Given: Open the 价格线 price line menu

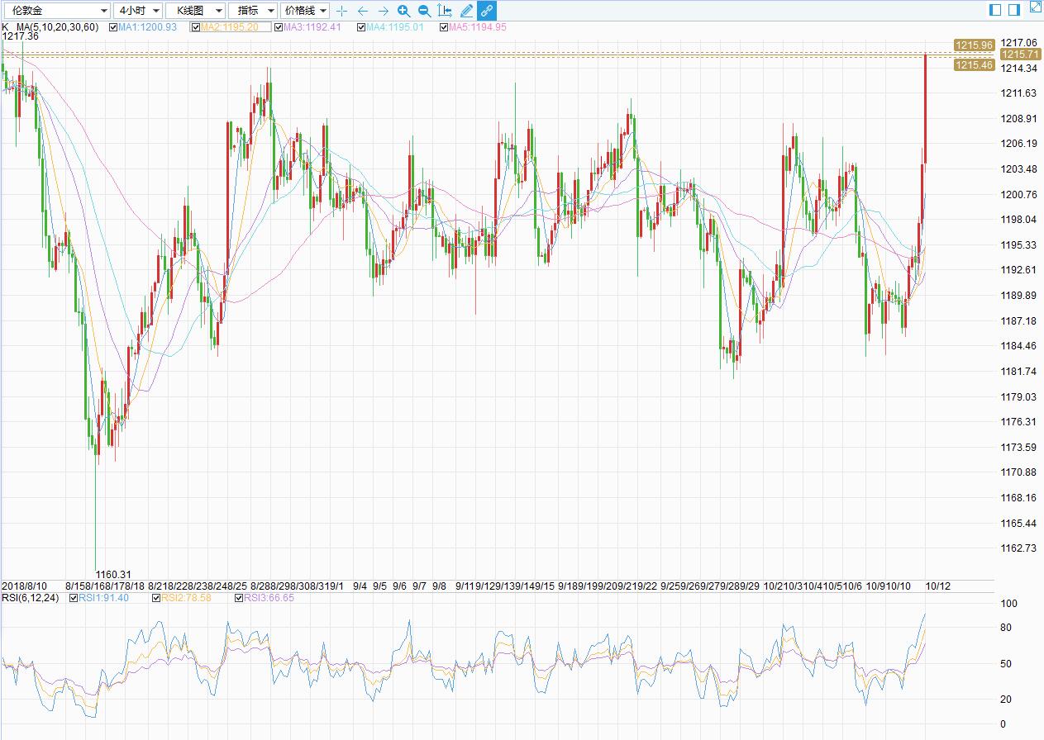Looking at the screenshot, I should pos(305,11).
